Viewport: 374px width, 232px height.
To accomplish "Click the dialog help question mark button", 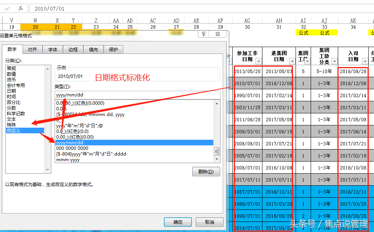I will [204, 34].
